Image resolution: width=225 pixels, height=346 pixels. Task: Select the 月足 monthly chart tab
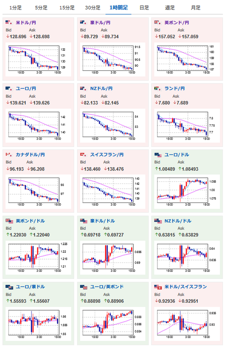pyautogui.click(x=195, y=8)
